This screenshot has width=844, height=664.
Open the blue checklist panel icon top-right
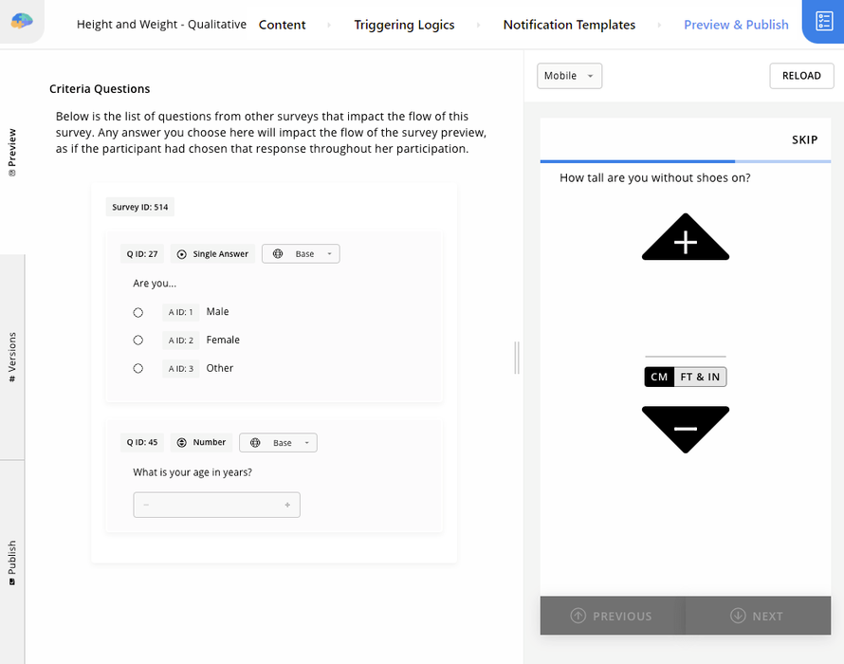pyautogui.click(x=823, y=21)
